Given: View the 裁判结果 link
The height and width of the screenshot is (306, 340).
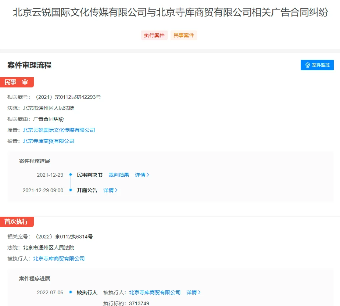Looking at the screenshot, I should pyautogui.click(x=119, y=175).
